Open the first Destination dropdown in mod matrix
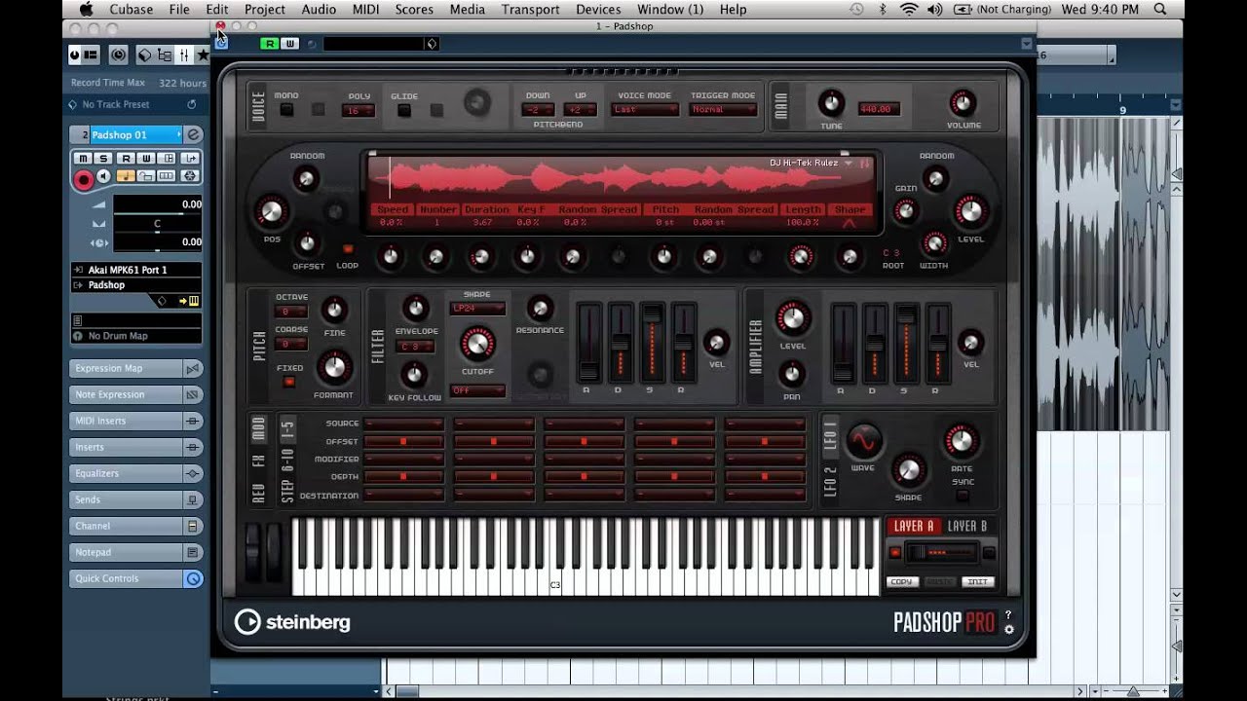1247x701 pixels. pyautogui.click(x=403, y=496)
